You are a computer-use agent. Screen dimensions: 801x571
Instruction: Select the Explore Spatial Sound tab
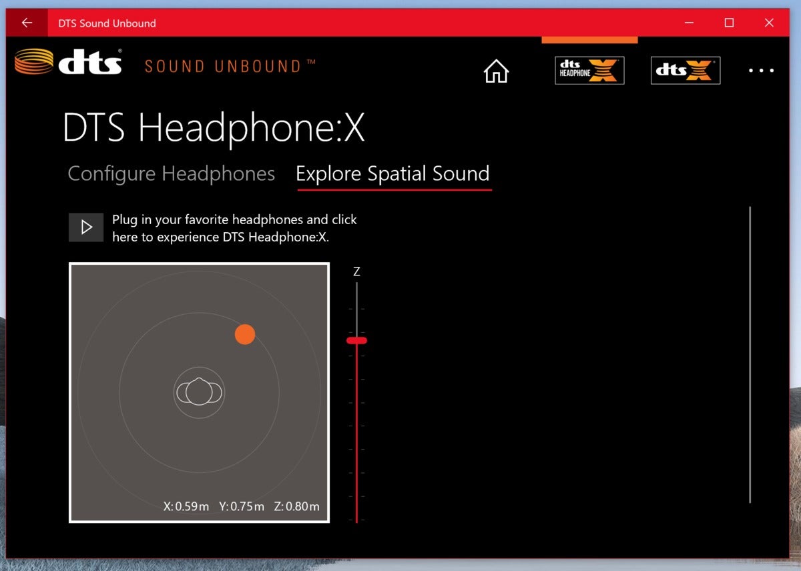(393, 174)
